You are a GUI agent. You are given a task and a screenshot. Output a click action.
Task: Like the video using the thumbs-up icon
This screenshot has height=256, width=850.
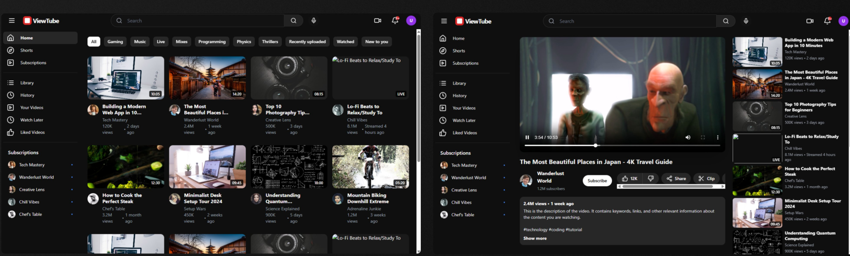coord(625,179)
